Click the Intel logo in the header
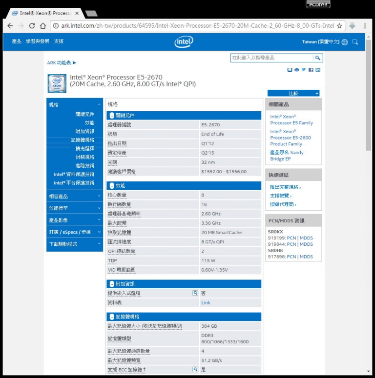 tap(184, 42)
